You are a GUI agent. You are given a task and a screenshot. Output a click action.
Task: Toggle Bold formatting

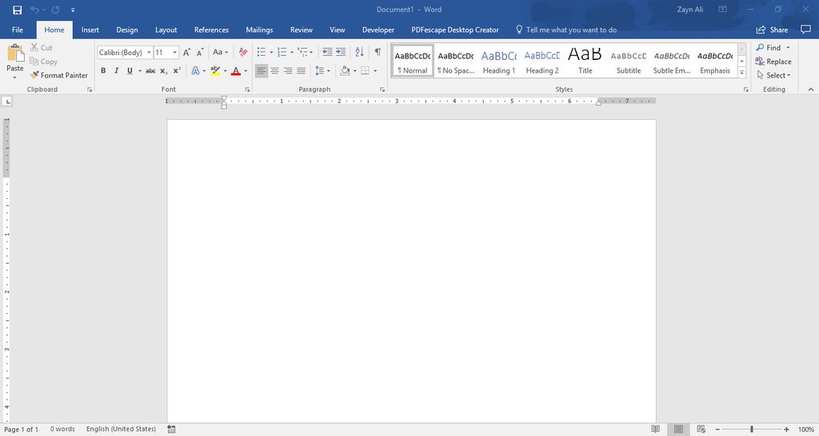[x=103, y=70]
